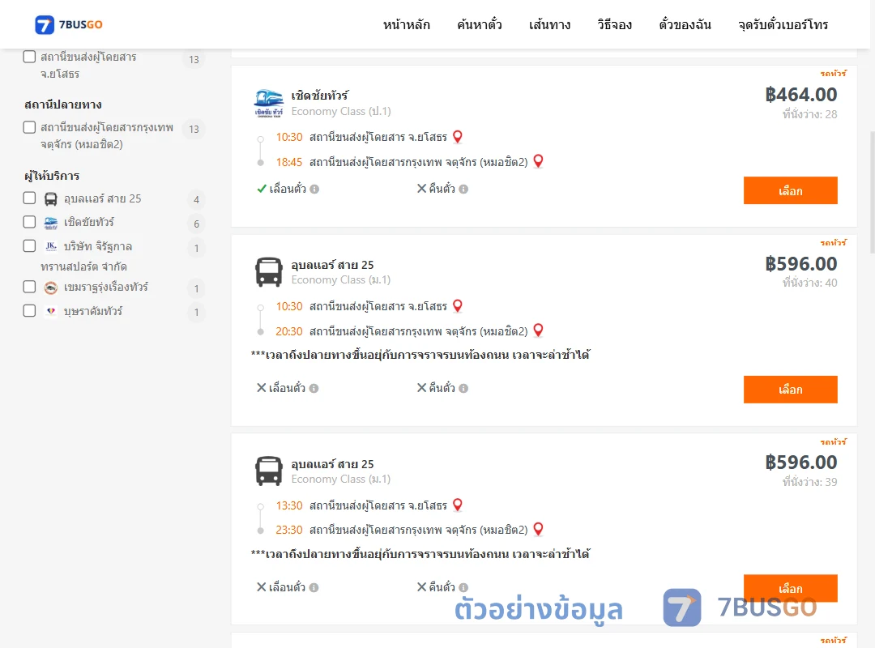
Task: Click the เชิดชัยทัวร์ operator name on first card
Action: click(319, 96)
